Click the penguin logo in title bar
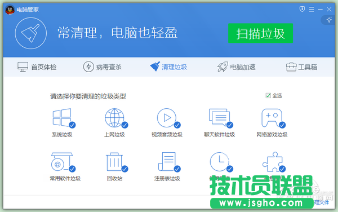 point(10,10)
